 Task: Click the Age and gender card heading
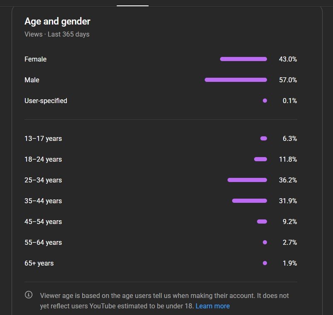57,21
